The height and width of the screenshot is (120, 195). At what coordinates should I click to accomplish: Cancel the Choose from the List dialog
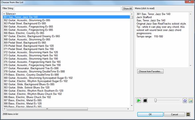[x=174, y=114]
